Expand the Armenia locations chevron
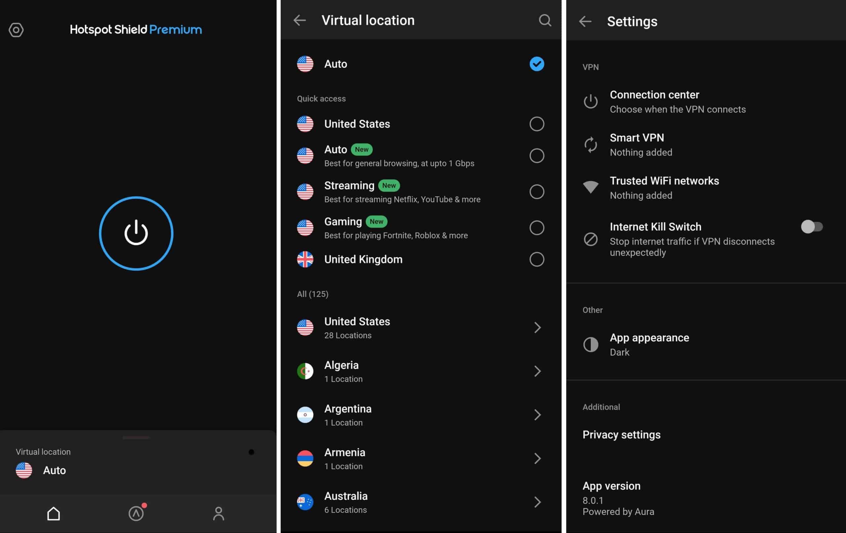Screen dimensions: 846x533 coord(537,458)
